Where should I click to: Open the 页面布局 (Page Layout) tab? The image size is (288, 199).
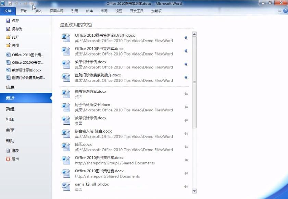57,11
